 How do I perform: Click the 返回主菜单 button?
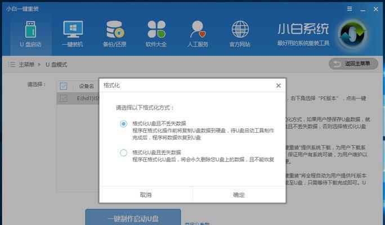click(353, 64)
